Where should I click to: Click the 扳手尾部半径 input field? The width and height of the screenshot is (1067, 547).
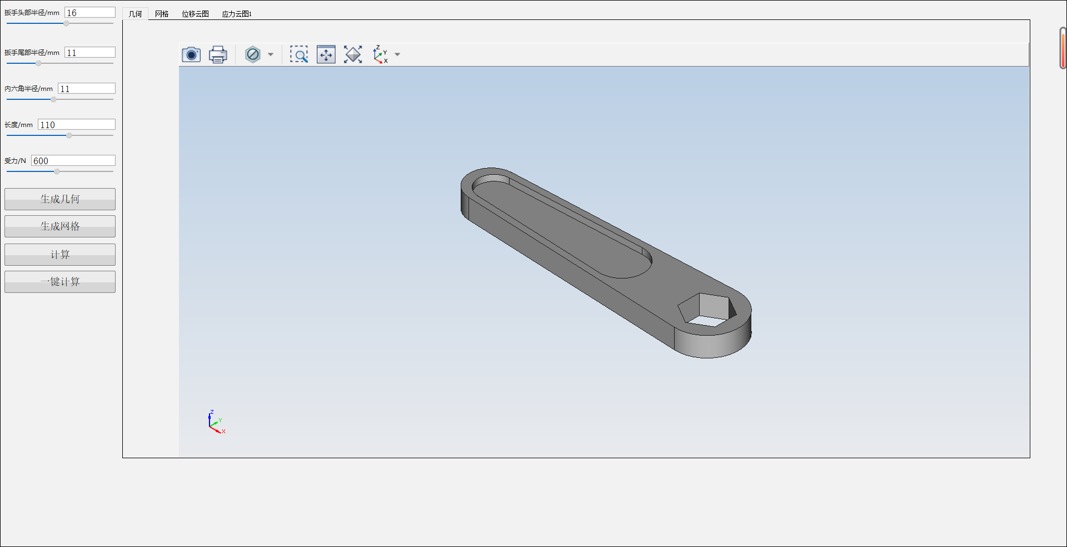(x=90, y=52)
